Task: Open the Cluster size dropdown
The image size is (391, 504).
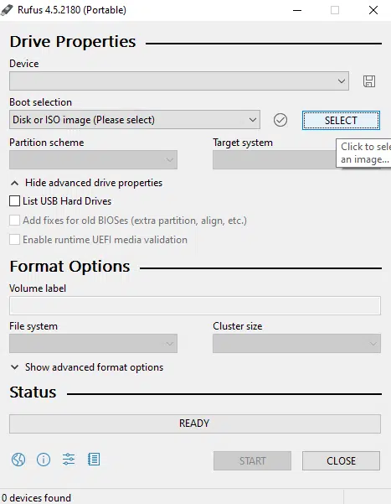Action: pyautogui.click(x=296, y=343)
